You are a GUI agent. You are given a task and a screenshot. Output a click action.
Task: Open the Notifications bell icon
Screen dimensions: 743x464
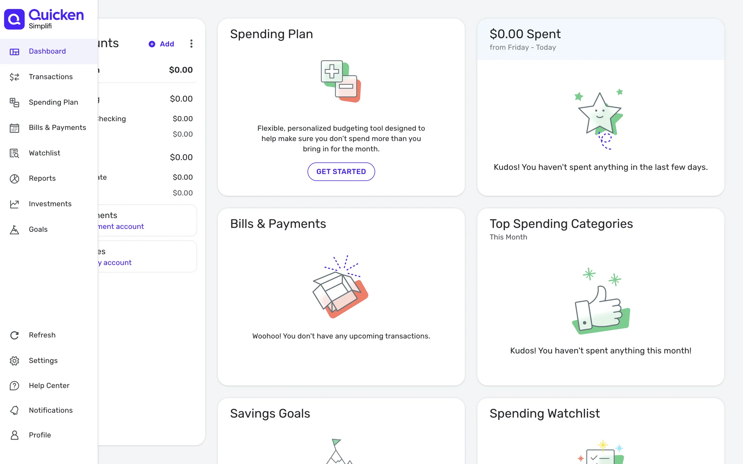pos(14,411)
